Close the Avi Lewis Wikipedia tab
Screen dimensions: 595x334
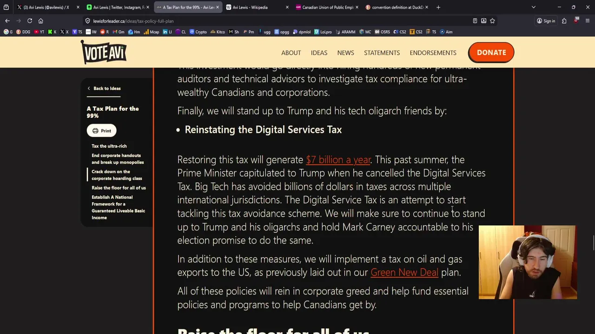(x=287, y=7)
